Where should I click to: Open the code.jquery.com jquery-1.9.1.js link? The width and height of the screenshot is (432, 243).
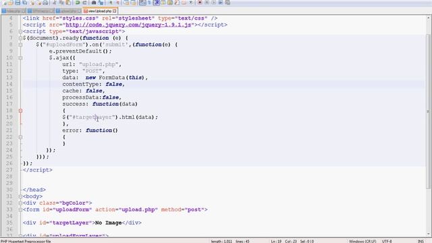pyautogui.click(x=128, y=25)
